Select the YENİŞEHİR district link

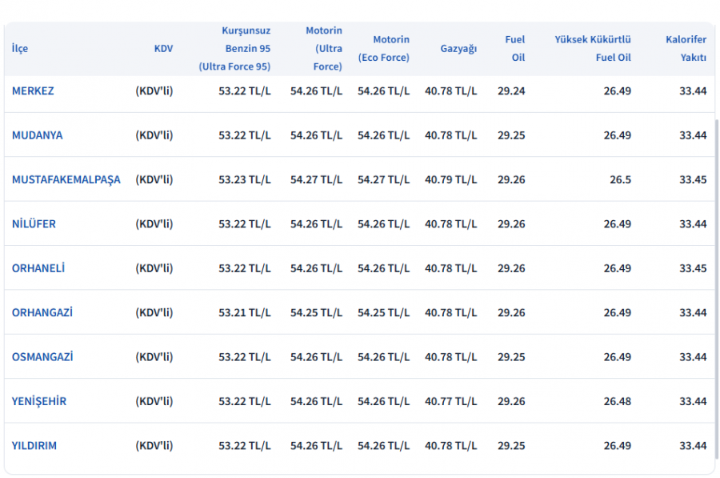[39, 402]
